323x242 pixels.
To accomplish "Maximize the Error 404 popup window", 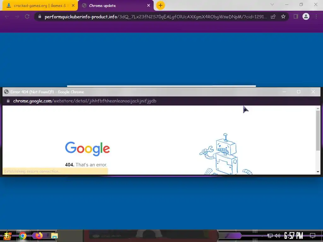I will pyautogui.click(x=299, y=92).
